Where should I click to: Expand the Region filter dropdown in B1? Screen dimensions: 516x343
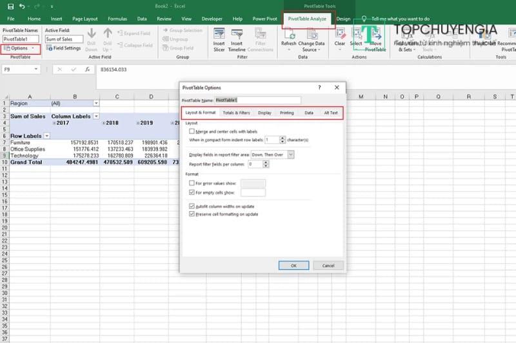96,103
